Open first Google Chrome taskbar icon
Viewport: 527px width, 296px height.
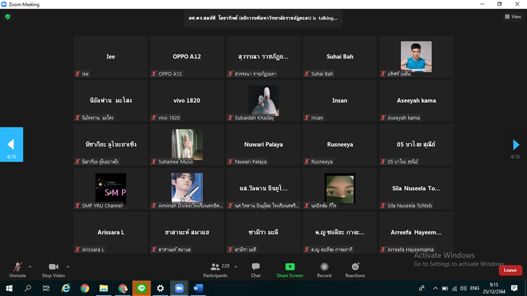[x=85, y=288]
